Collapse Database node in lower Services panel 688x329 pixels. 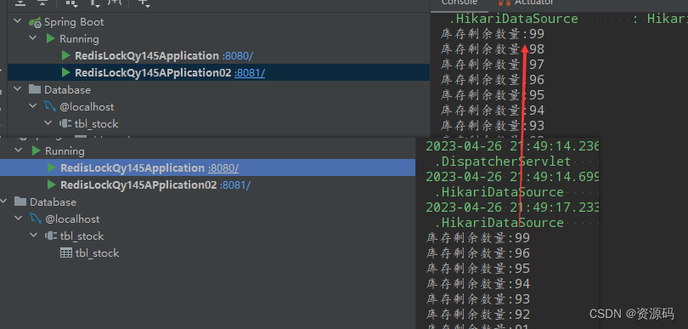tap(3, 201)
